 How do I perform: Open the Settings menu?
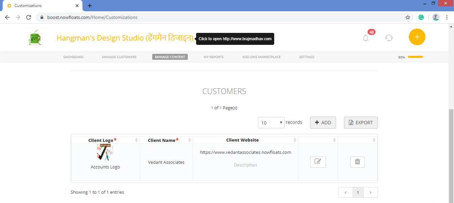[307, 57]
